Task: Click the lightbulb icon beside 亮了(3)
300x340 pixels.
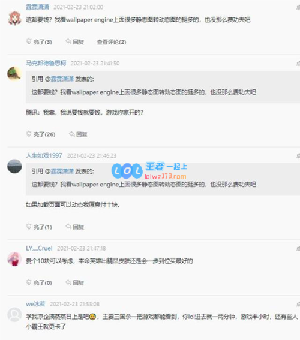Action: 29,41
